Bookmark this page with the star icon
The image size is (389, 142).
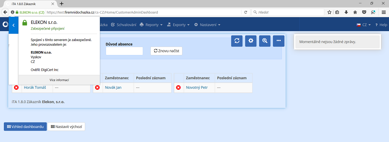pos(329,12)
